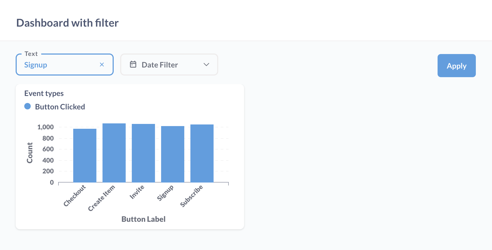The width and height of the screenshot is (492, 250).
Task: Click the Checkout x-axis label
Action: tap(75, 195)
